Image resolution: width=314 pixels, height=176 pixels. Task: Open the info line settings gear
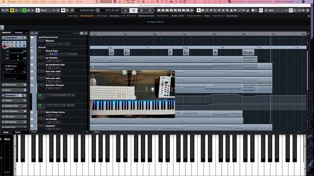point(309,16)
